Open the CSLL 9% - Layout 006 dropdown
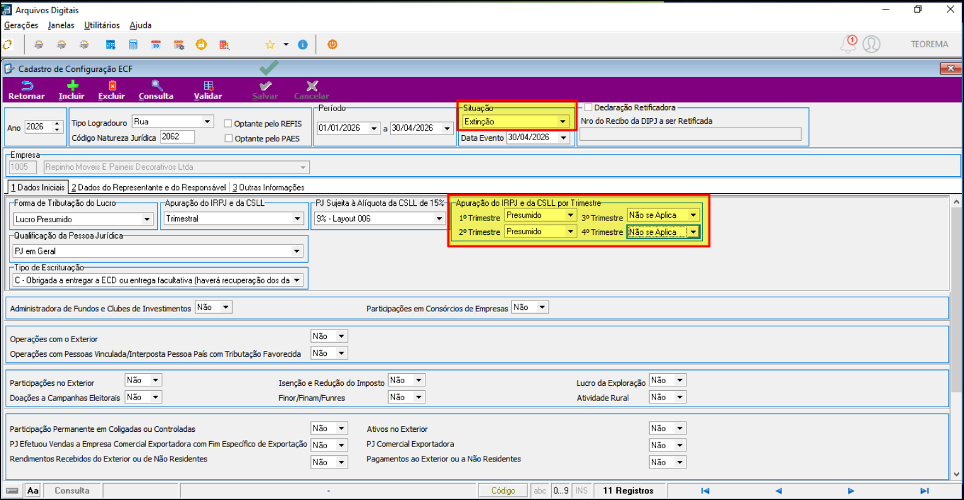 pos(439,218)
